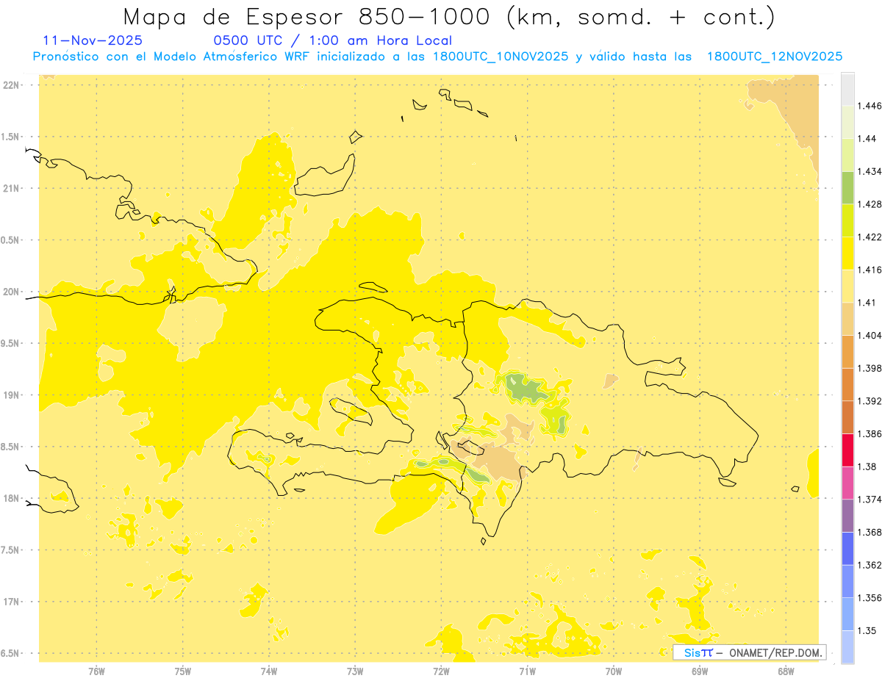Click the legend value '1.446'
The image size is (882, 681).
click(x=870, y=106)
